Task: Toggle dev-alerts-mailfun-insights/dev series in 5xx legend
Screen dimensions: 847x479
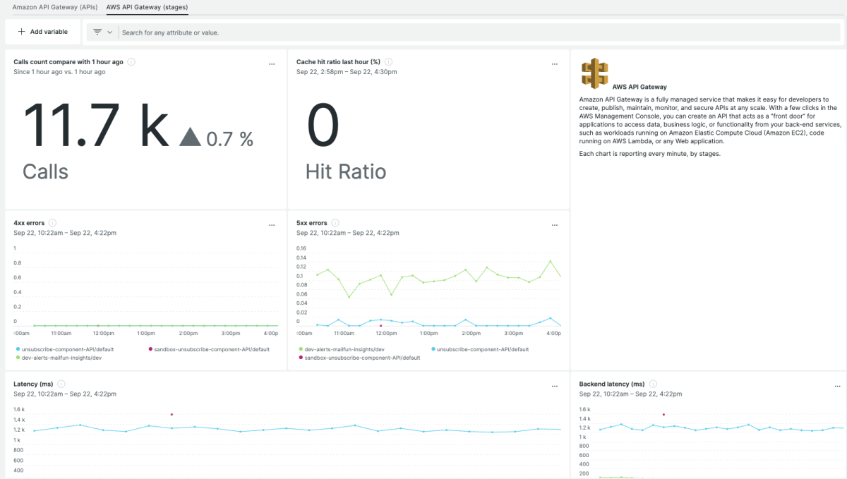Action: click(344, 349)
